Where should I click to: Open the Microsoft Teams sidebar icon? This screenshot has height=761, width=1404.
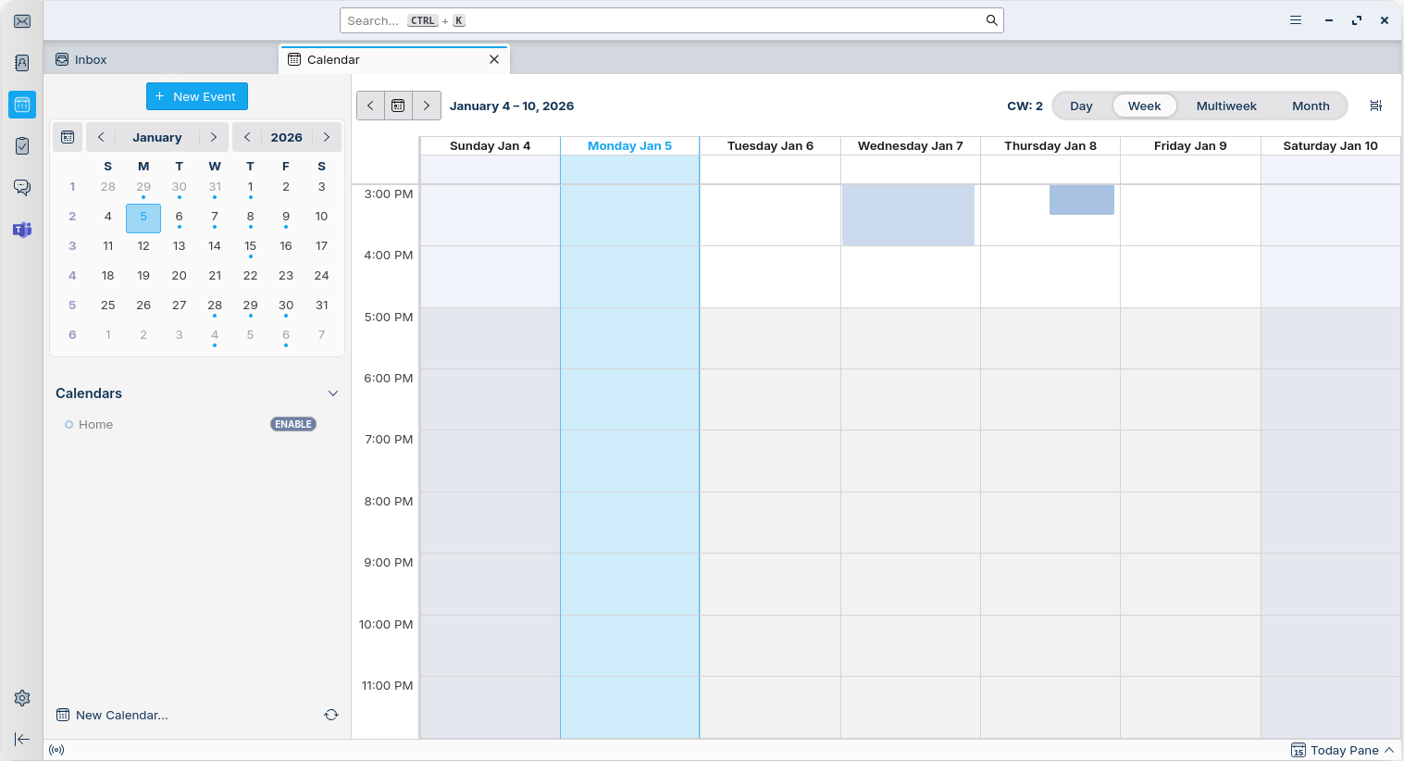22,229
